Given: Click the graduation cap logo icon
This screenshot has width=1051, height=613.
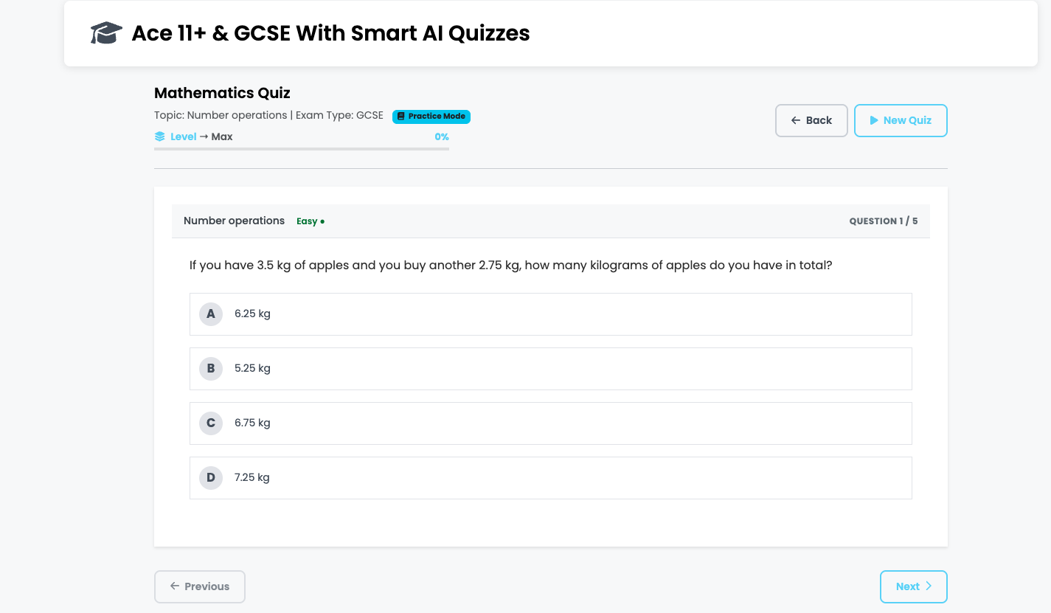Looking at the screenshot, I should (x=105, y=32).
